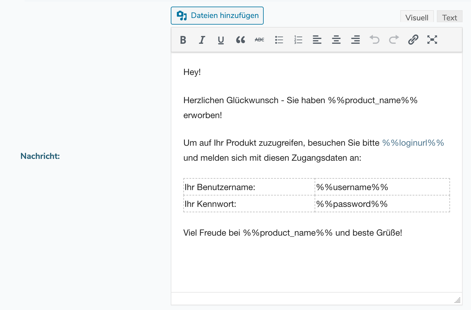
Task: Toggle bold formatting in the editor
Action: pyautogui.click(x=183, y=40)
